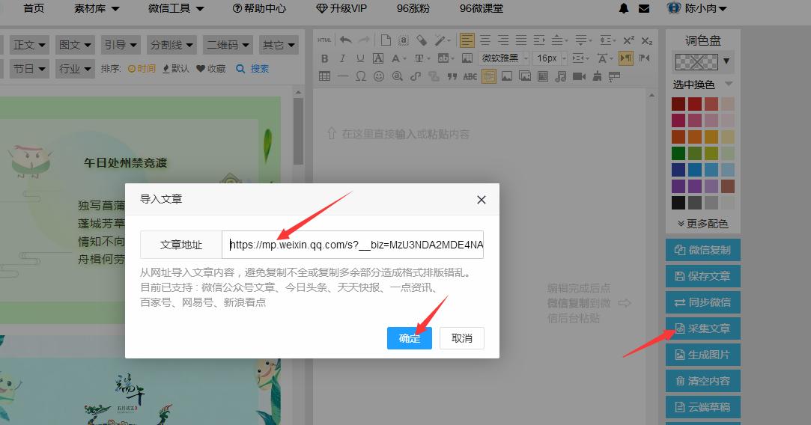Go to 首页 in top navigation
This screenshot has height=425, width=811.
coord(34,8)
